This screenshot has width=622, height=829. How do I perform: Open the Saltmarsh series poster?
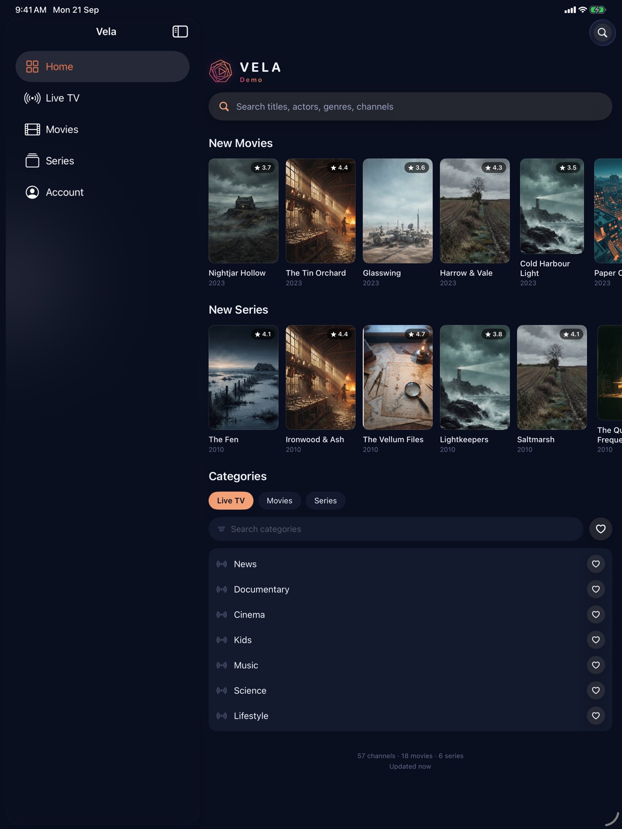tap(552, 377)
